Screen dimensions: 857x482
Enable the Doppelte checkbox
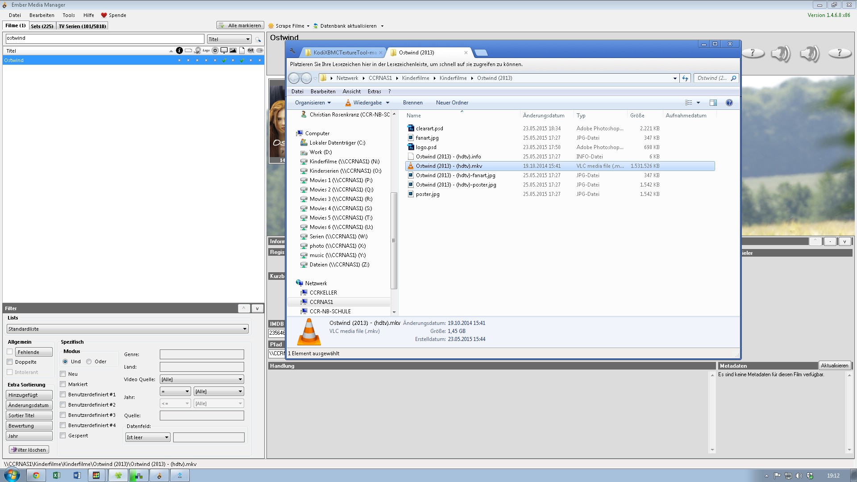click(x=10, y=362)
